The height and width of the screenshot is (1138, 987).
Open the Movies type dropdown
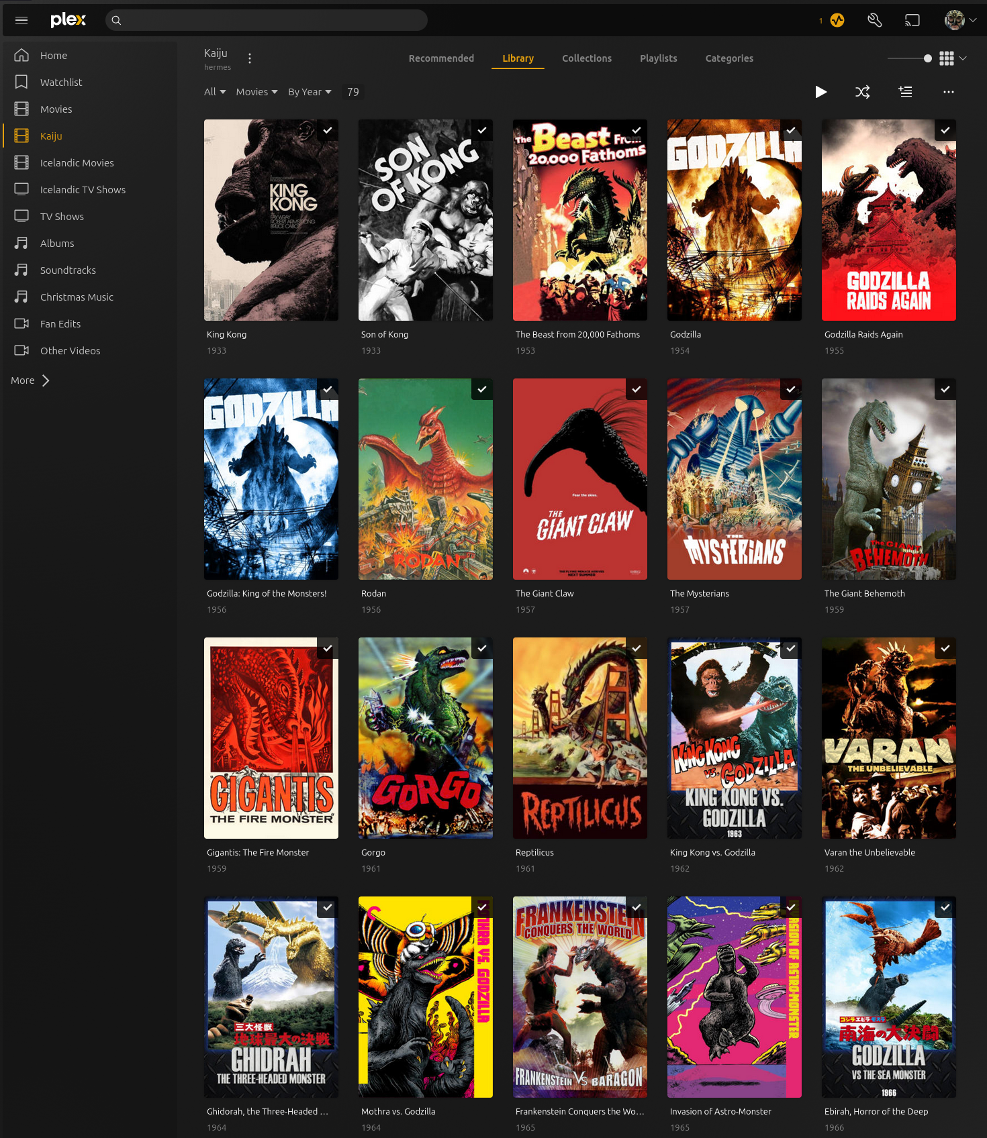click(256, 92)
